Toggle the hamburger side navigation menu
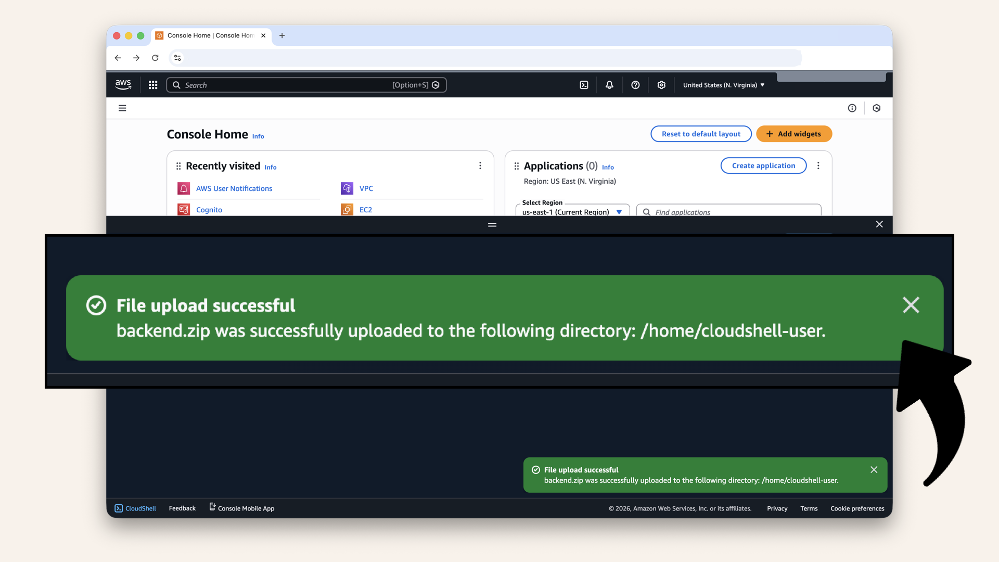The image size is (999, 562). coord(122,108)
